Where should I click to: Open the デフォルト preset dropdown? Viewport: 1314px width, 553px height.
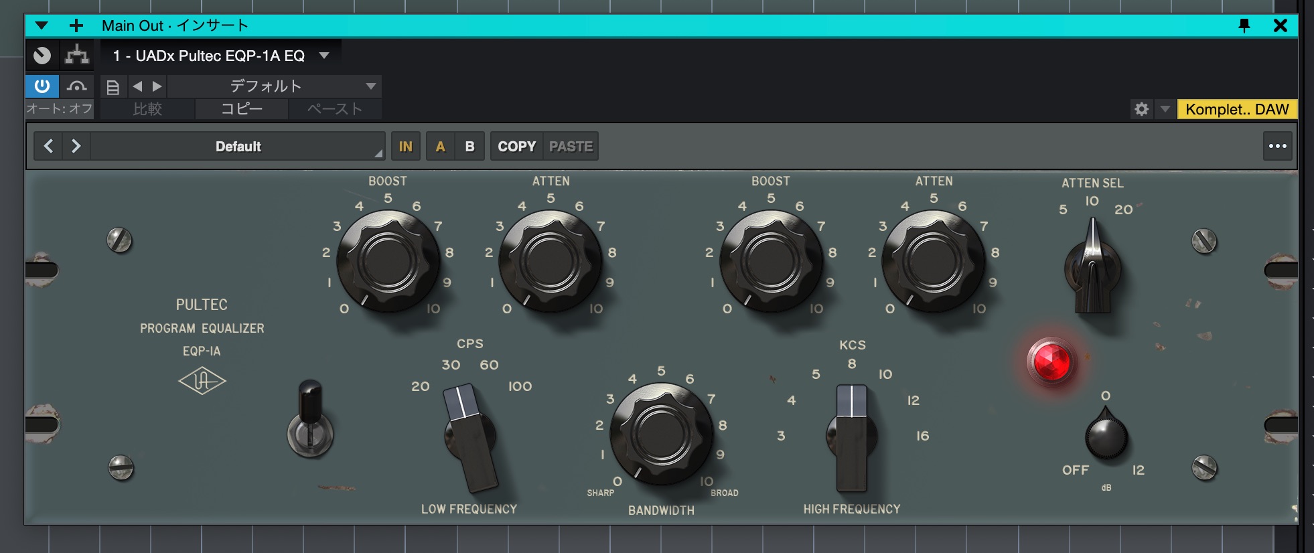coord(275,86)
